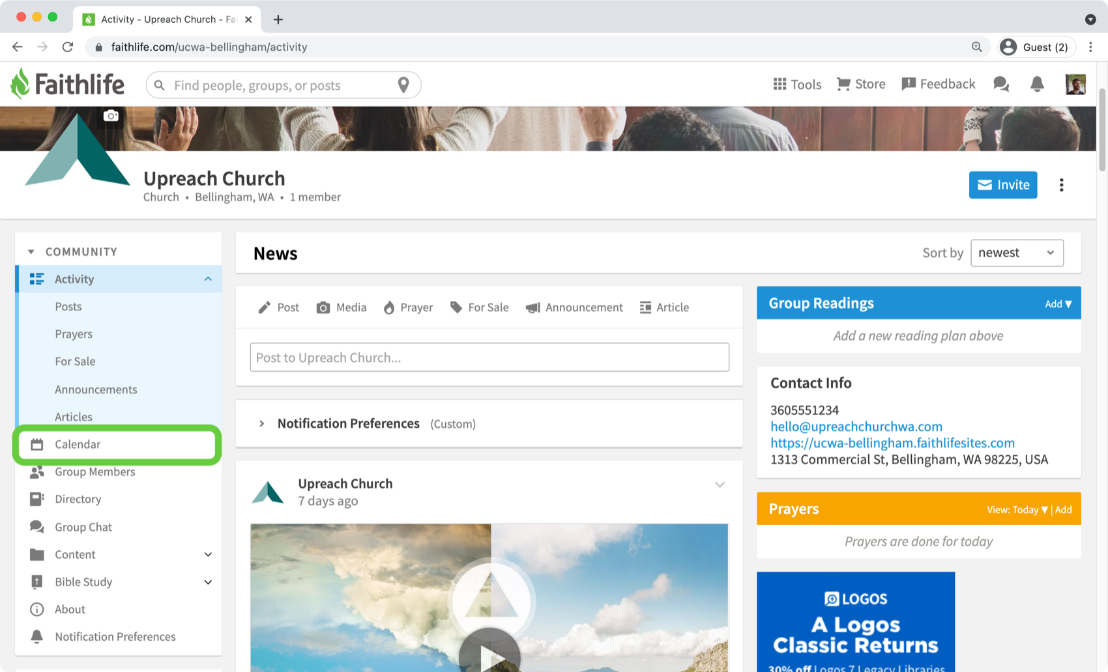Click the Upreach Church post author name
This screenshot has height=672, width=1108.
point(345,484)
